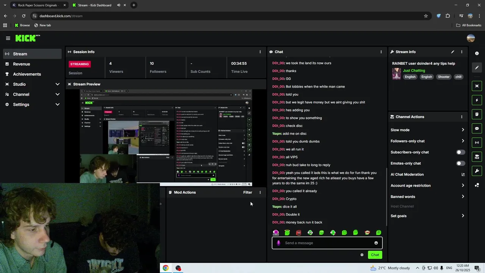485x273 pixels.
Task: Toggle the broadcast signal widget icon
Action: pos(477,143)
